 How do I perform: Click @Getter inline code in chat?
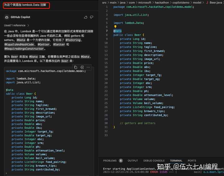pos(44,44)
